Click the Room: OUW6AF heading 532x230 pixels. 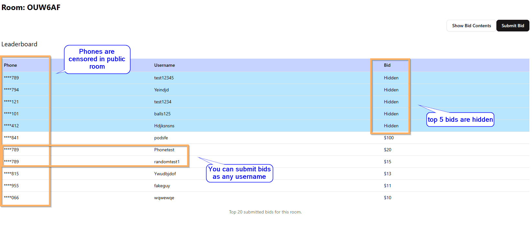31,7
